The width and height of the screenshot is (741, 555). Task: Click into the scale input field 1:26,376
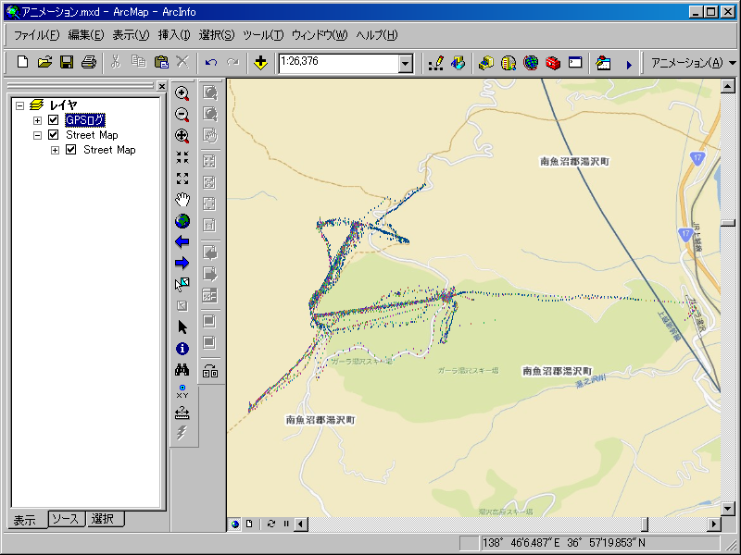coord(339,63)
